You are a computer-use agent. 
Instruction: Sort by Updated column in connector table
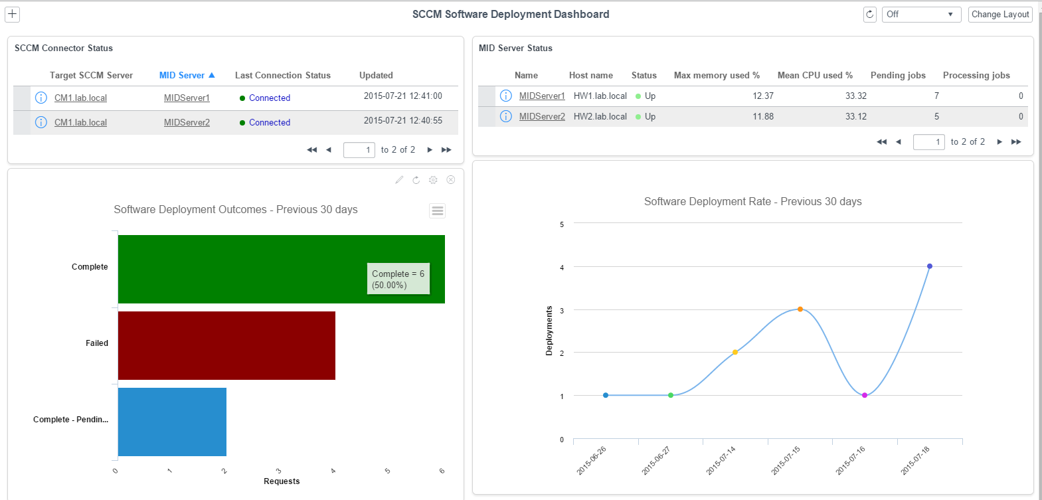click(x=376, y=75)
